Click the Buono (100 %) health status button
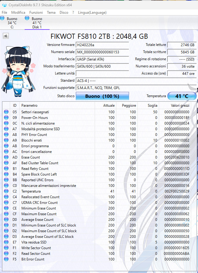198x273 pixels. 102,96
